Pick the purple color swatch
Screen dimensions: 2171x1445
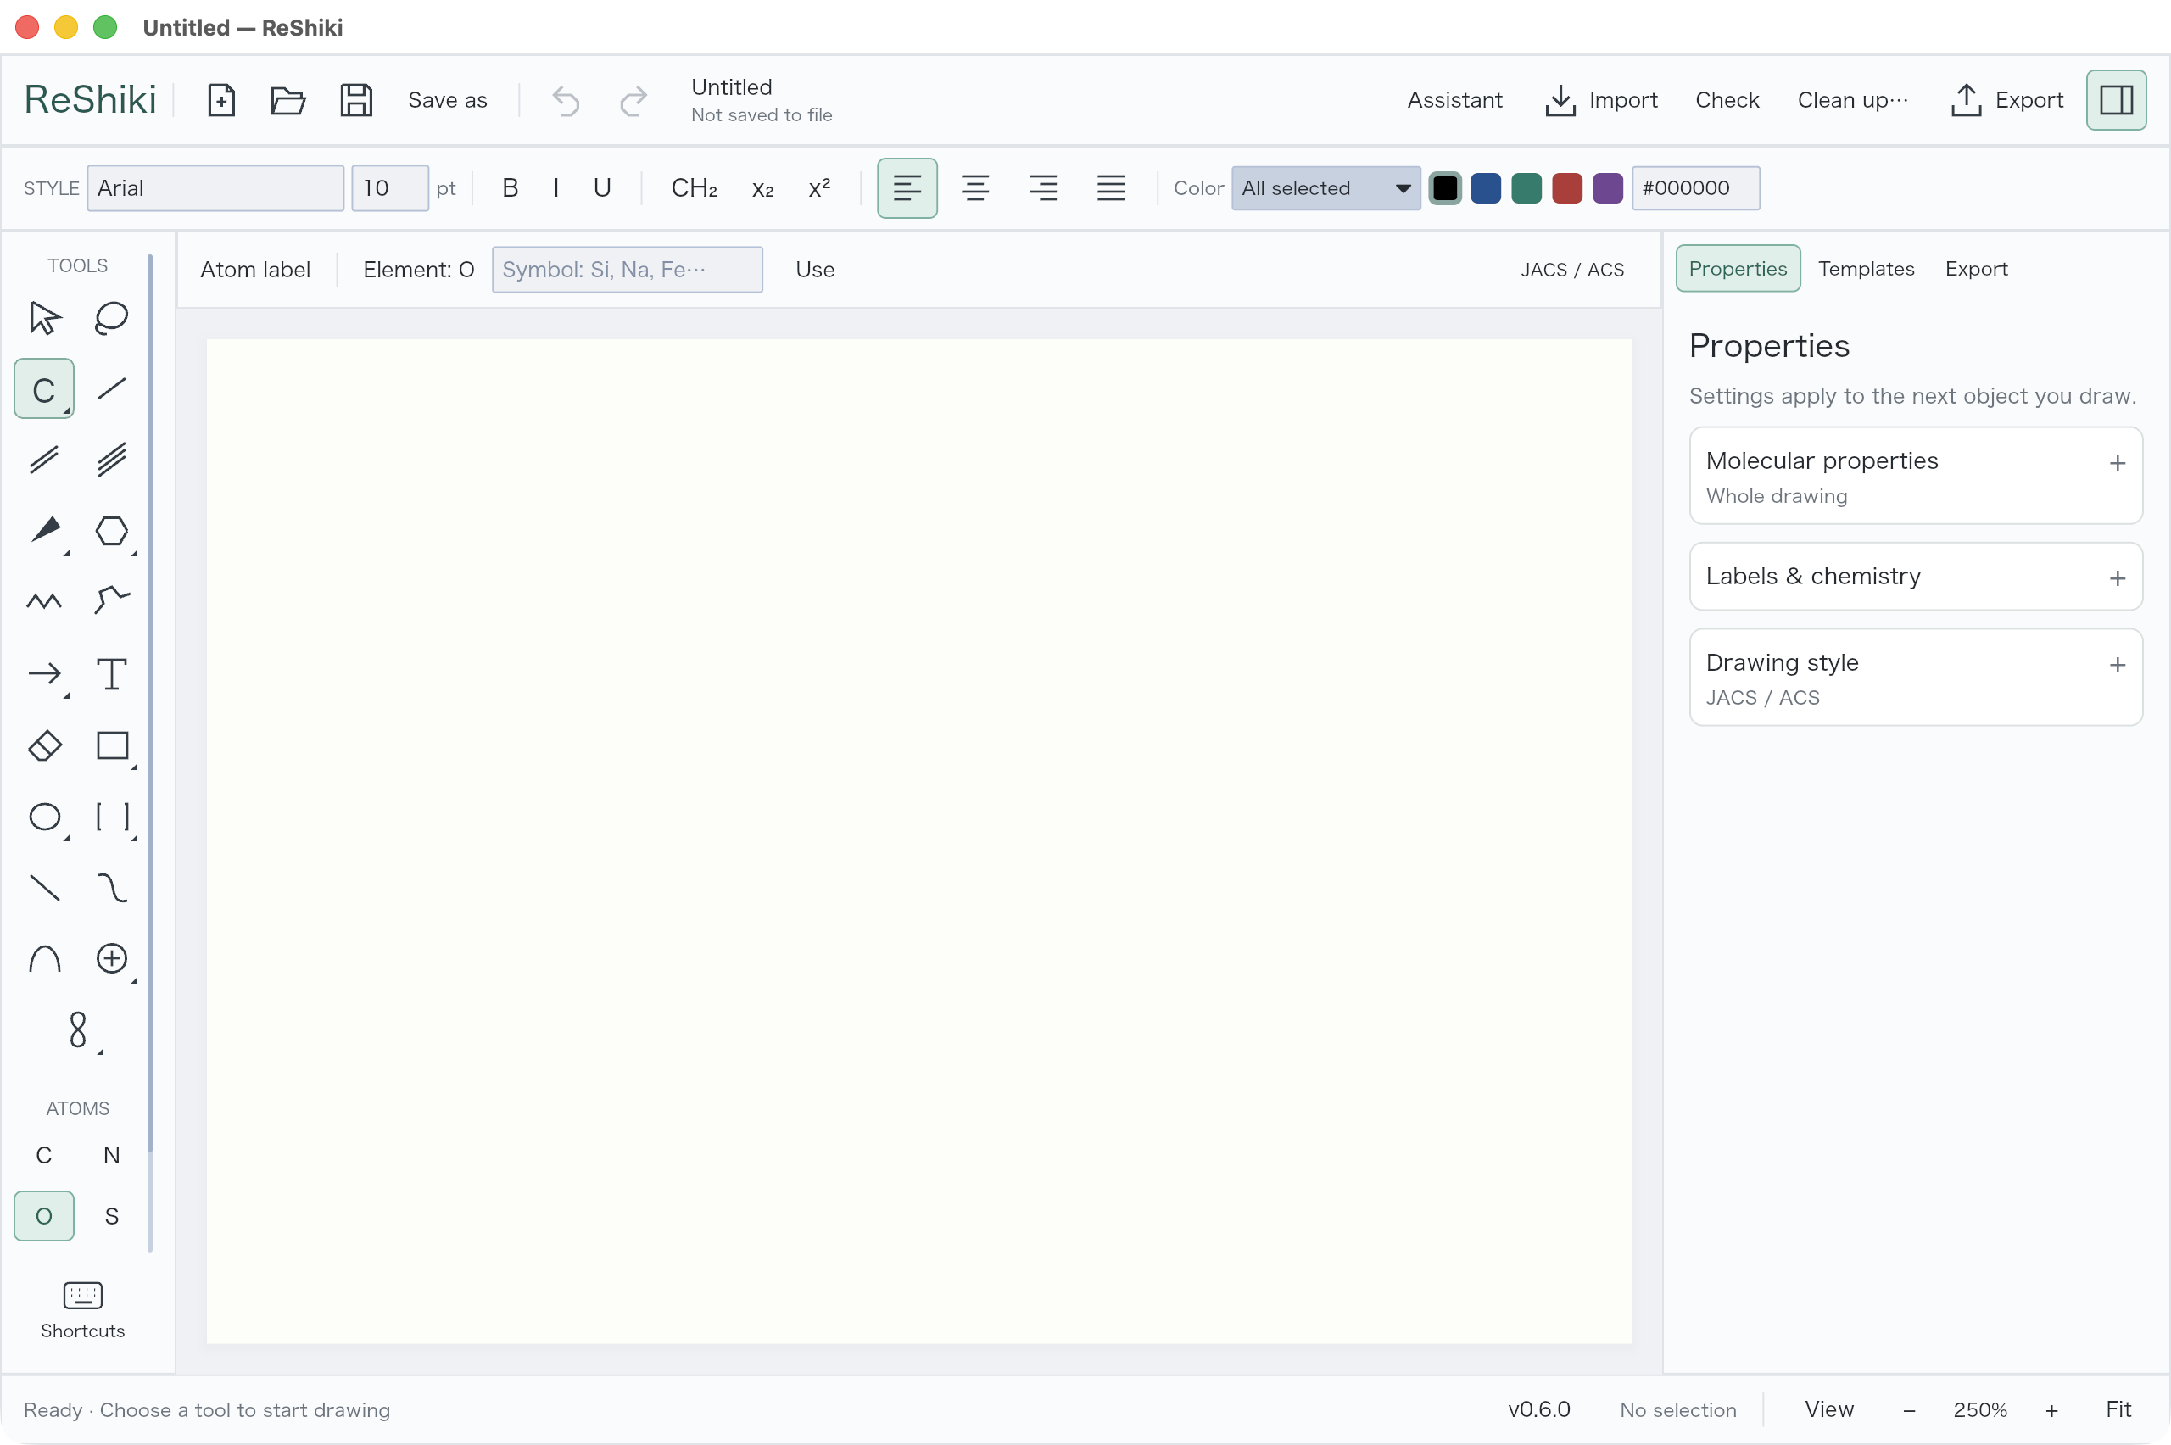pos(1607,188)
